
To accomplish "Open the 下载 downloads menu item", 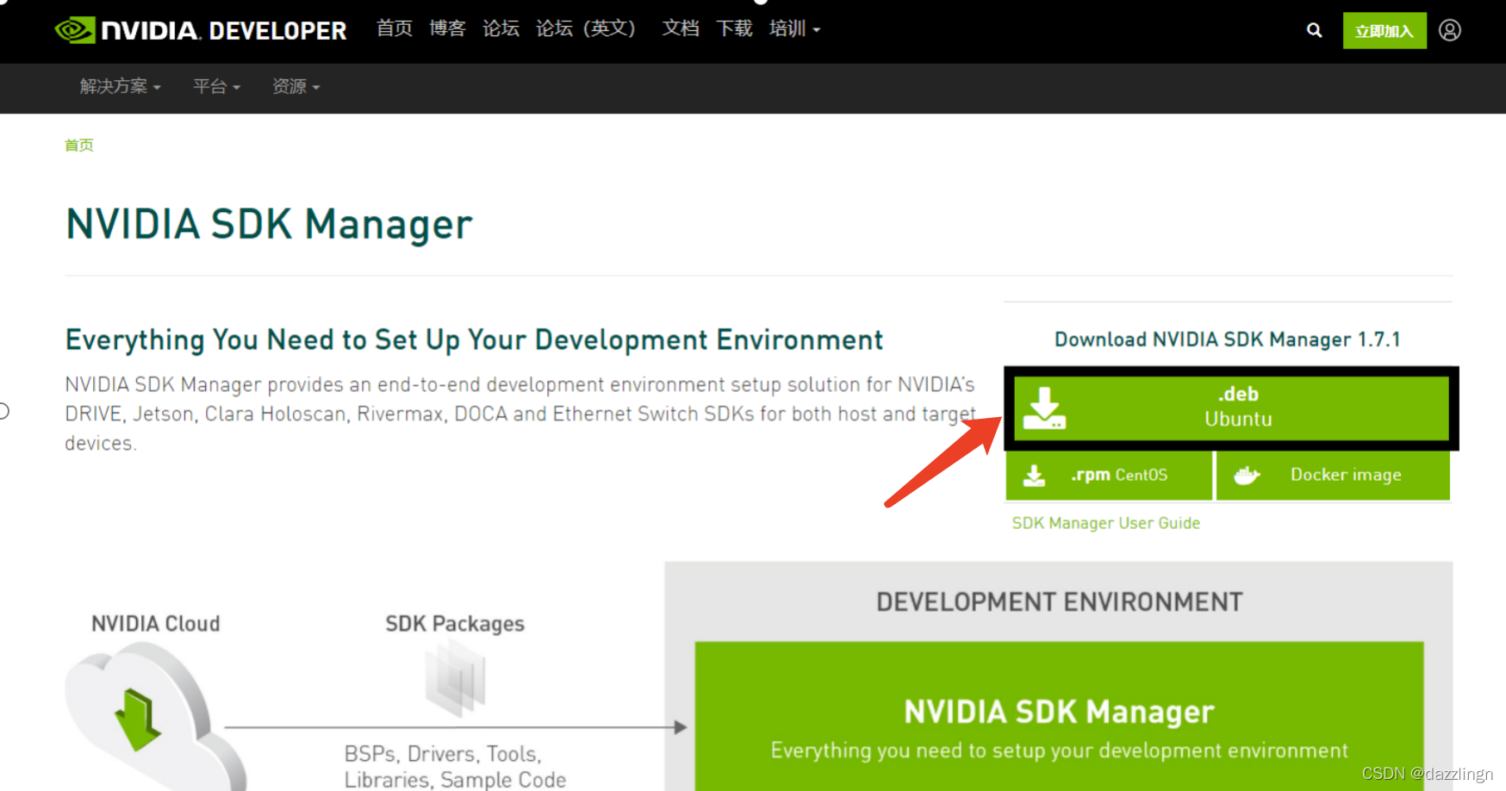I will click(x=734, y=28).
